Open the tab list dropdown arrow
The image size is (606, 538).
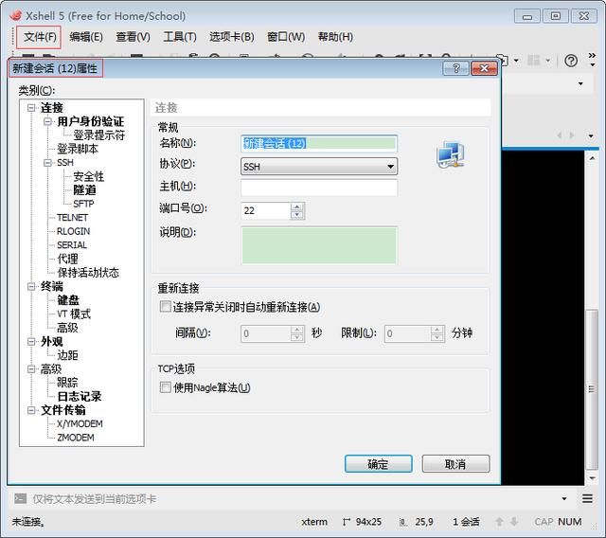tap(591, 136)
